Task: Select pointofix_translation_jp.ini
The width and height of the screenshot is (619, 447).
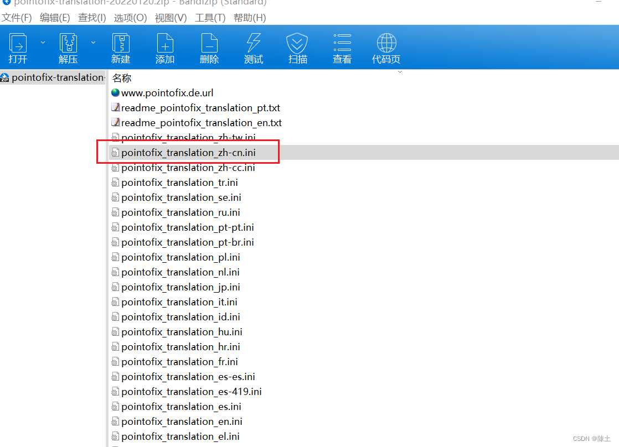Action: coord(180,288)
